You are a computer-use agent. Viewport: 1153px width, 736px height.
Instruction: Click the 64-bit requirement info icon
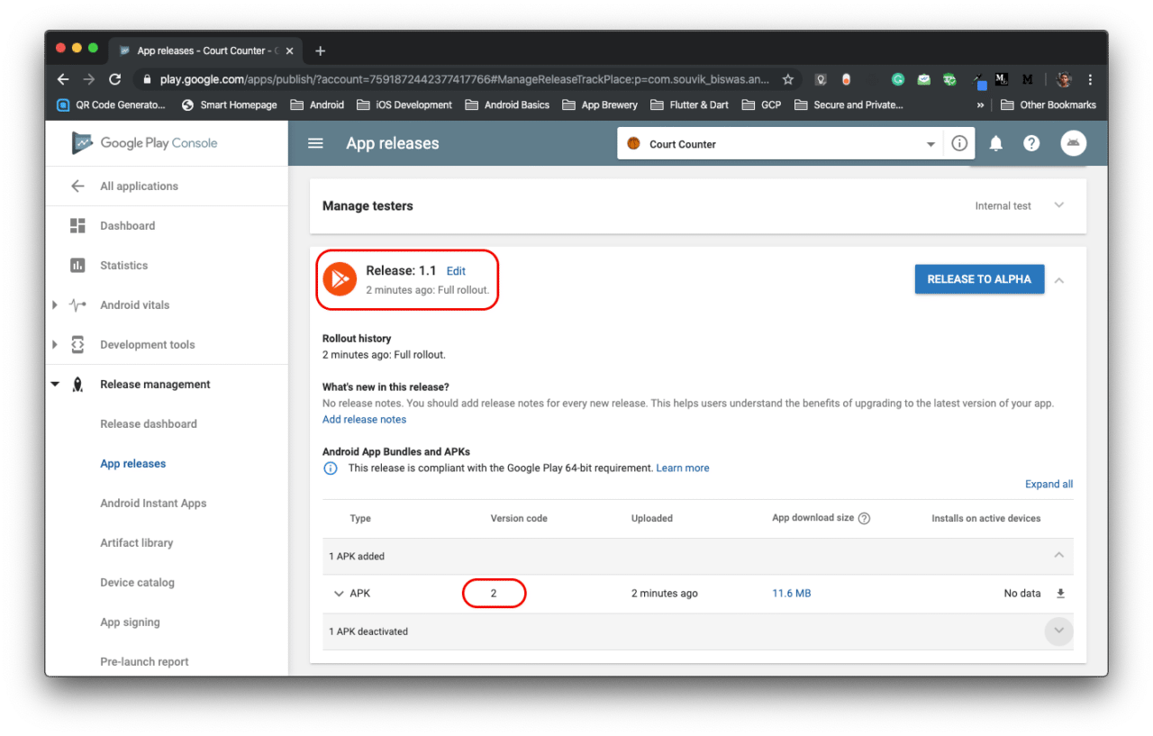point(331,468)
